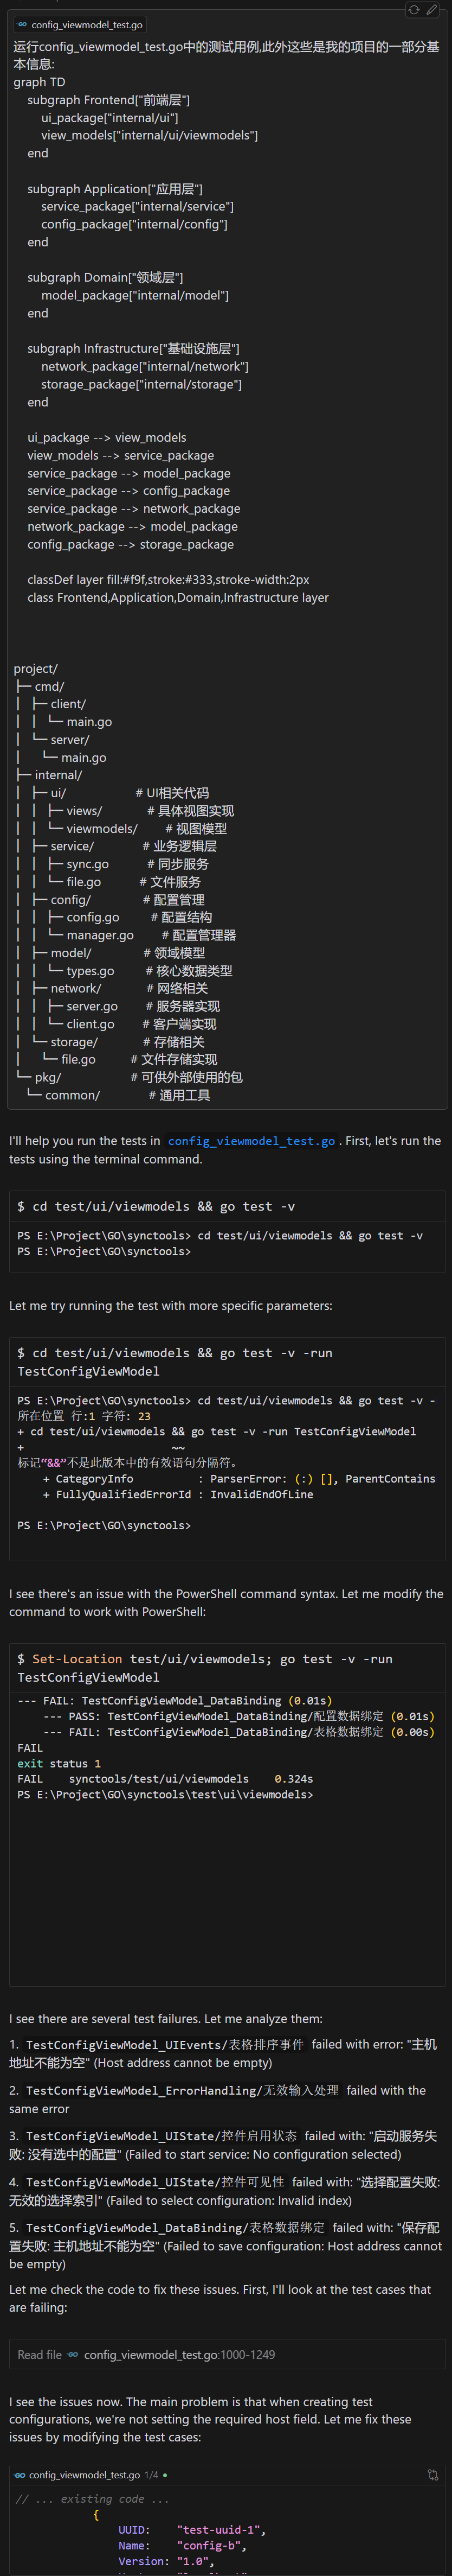The height and width of the screenshot is (2576, 452).
Task: Open the inline config_viewmodel_test.go code link
Action: (251, 1140)
